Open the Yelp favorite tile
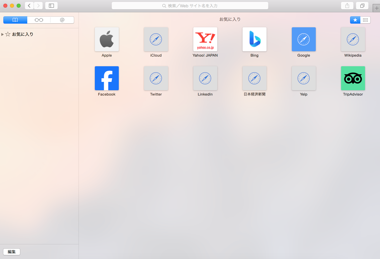Screen dimensions: 380x259 304,78
